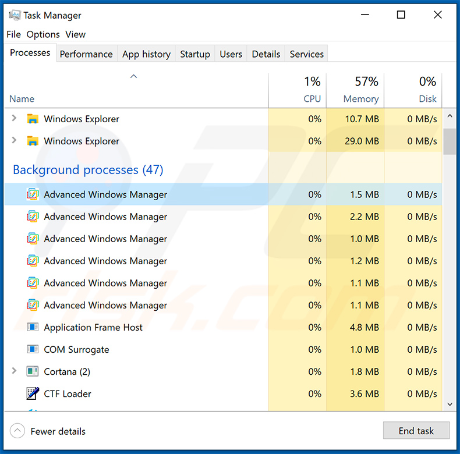Expand the Cortana (2) process group
The height and width of the screenshot is (454, 460).
point(15,371)
